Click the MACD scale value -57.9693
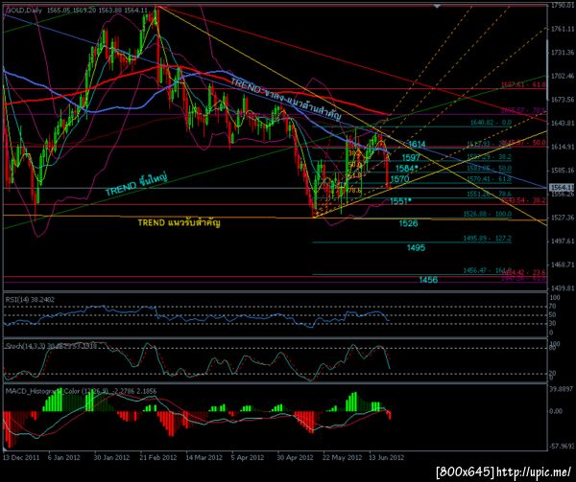 562,447
